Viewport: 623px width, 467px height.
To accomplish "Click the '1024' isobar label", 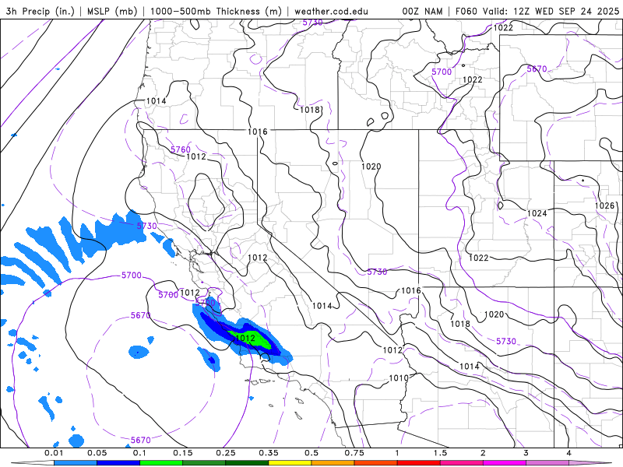I will [537, 213].
